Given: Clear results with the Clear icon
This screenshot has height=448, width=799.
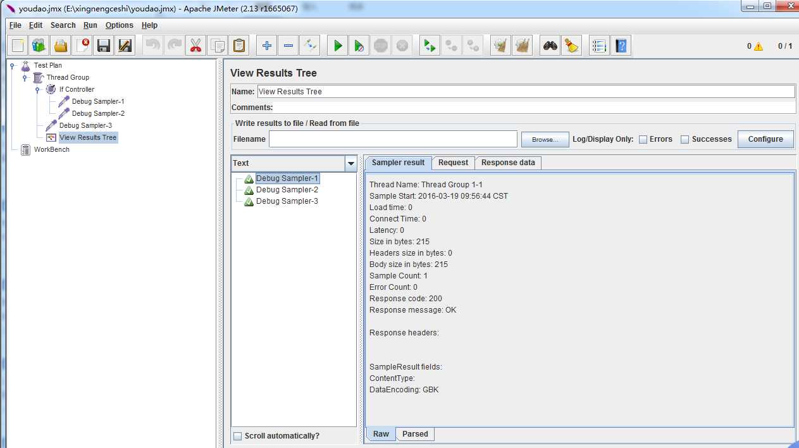Looking at the screenshot, I should tap(501, 46).
